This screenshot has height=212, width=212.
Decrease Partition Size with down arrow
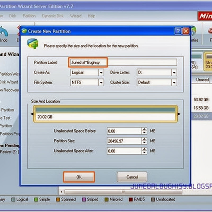click(144, 143)
